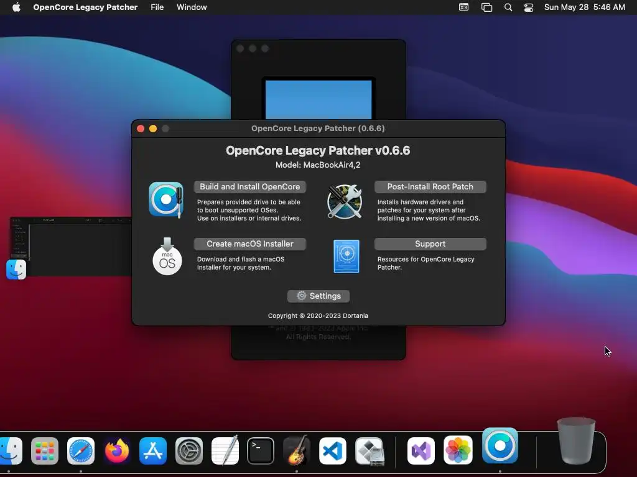Click OpenCore Legacy Patcher Dock icon
This screenshot has width=637, height=477.
click(x=500, y=446)
